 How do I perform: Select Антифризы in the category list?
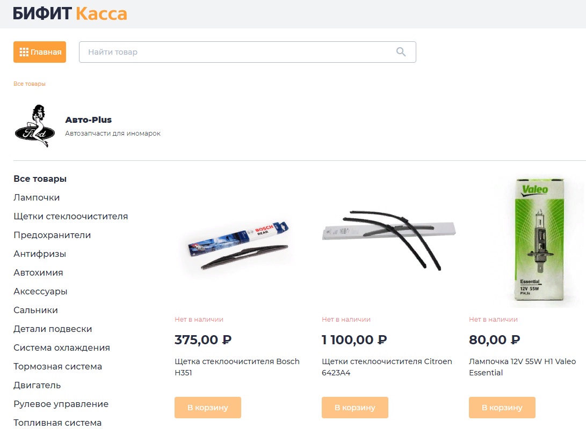pos(40,254)
